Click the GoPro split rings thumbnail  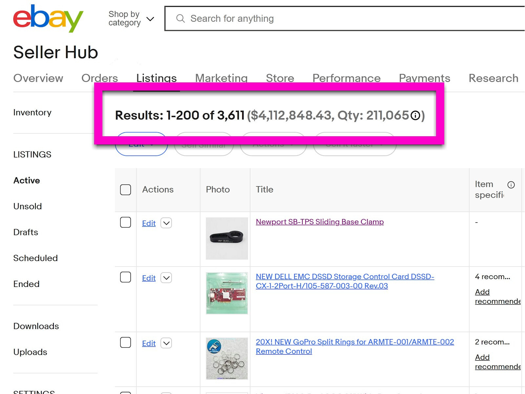(227, 359)
